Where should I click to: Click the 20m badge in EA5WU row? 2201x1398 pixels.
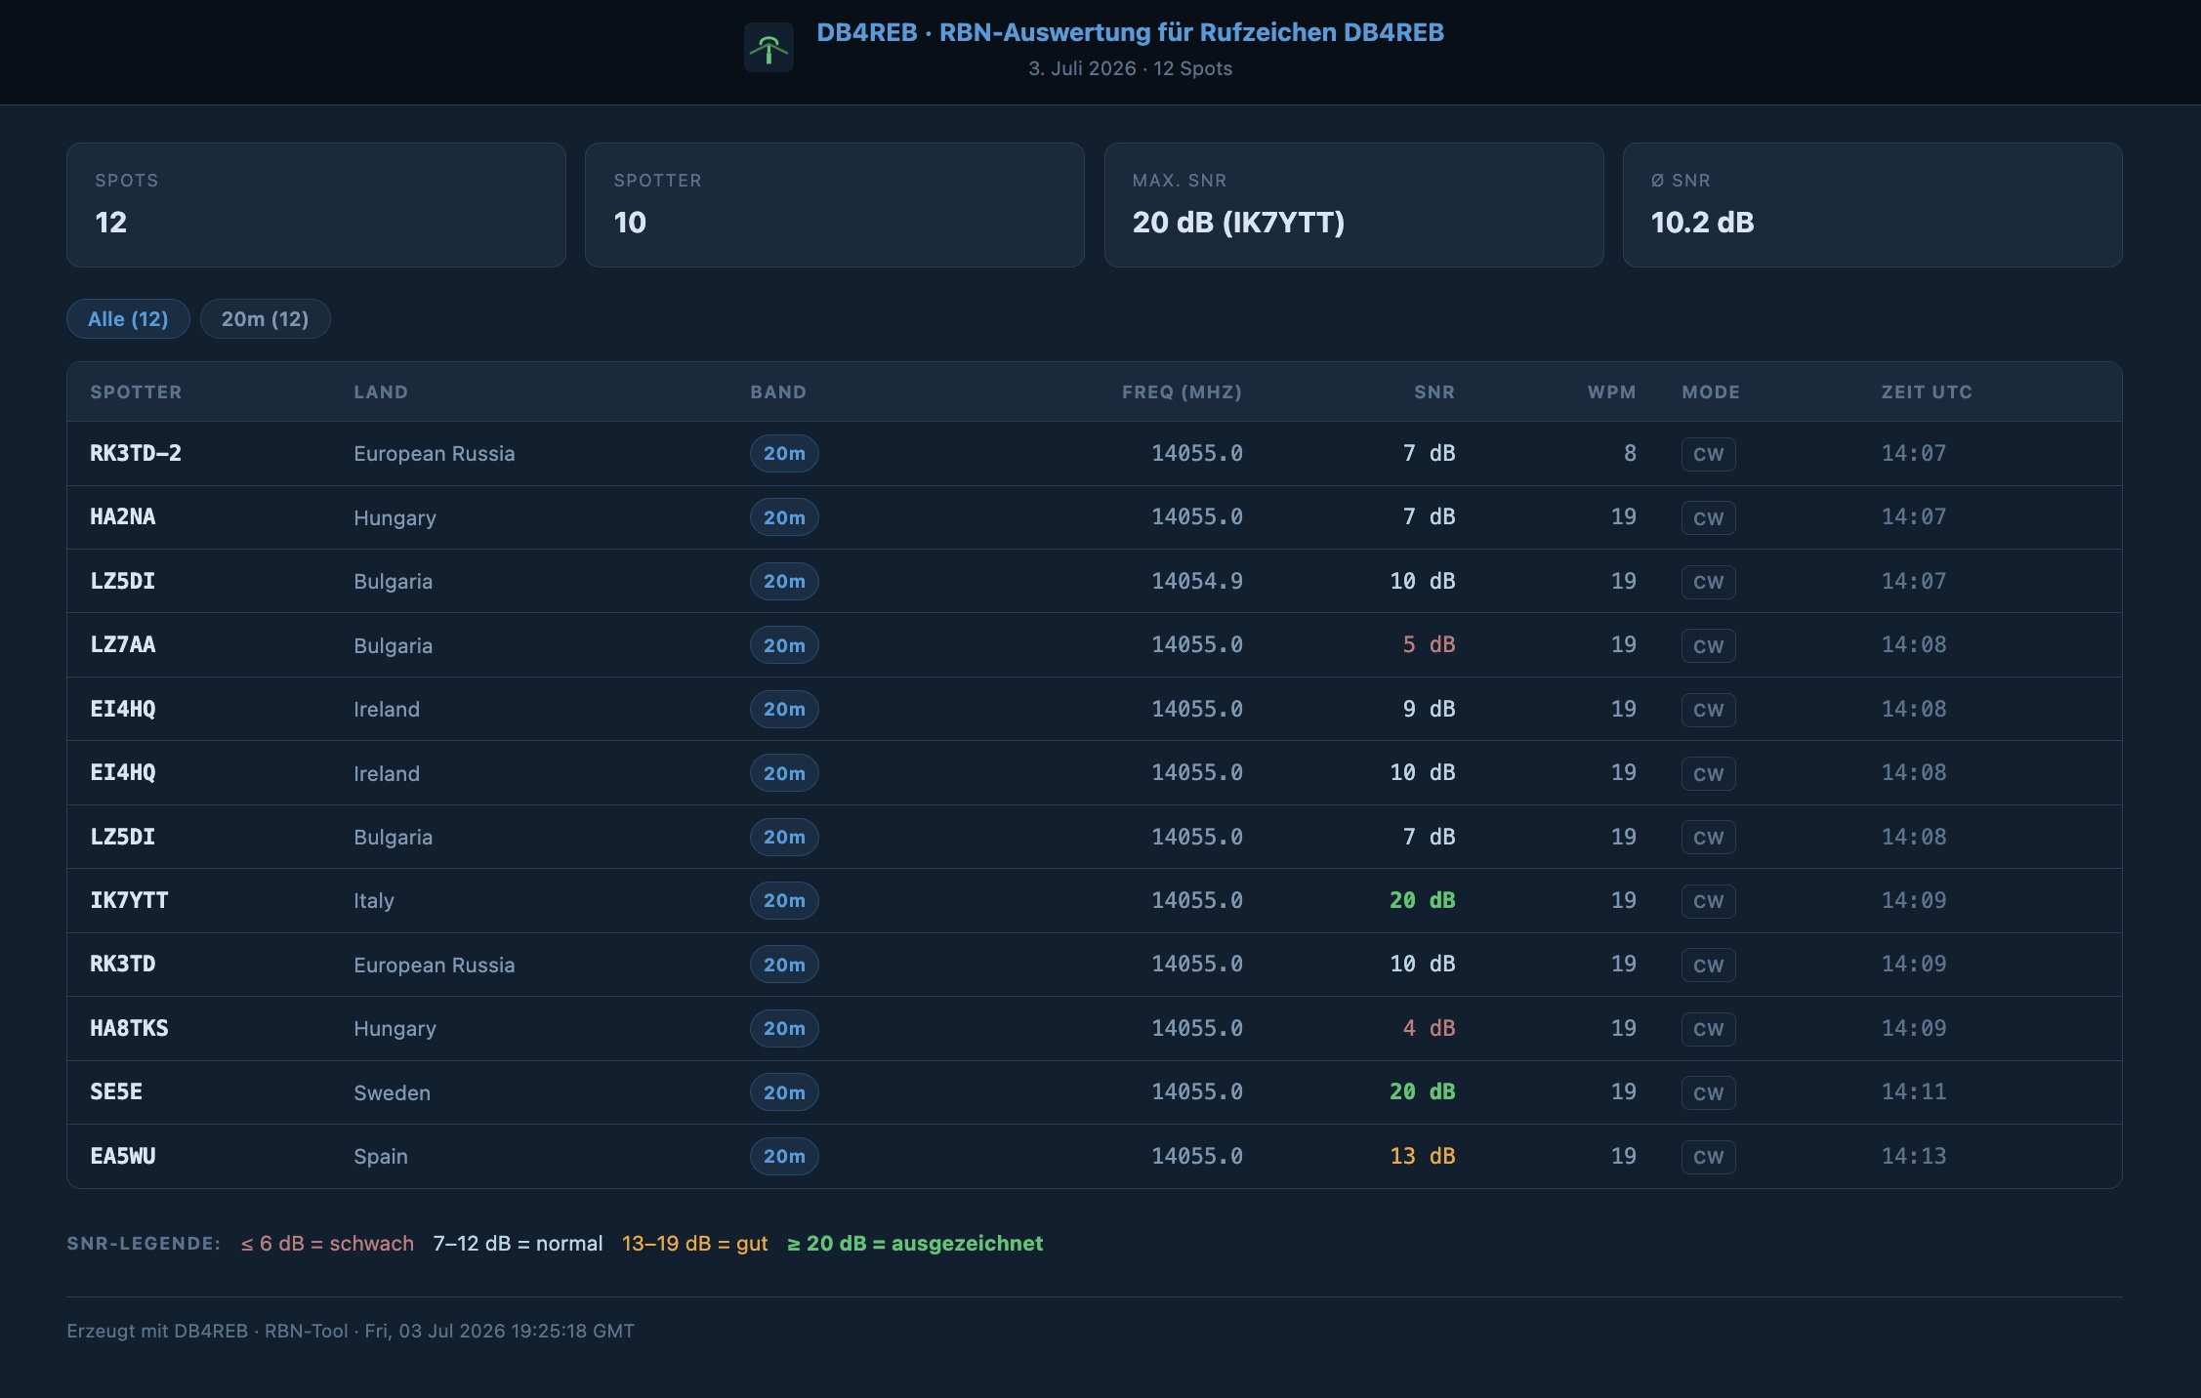[x=784, y=1156]
